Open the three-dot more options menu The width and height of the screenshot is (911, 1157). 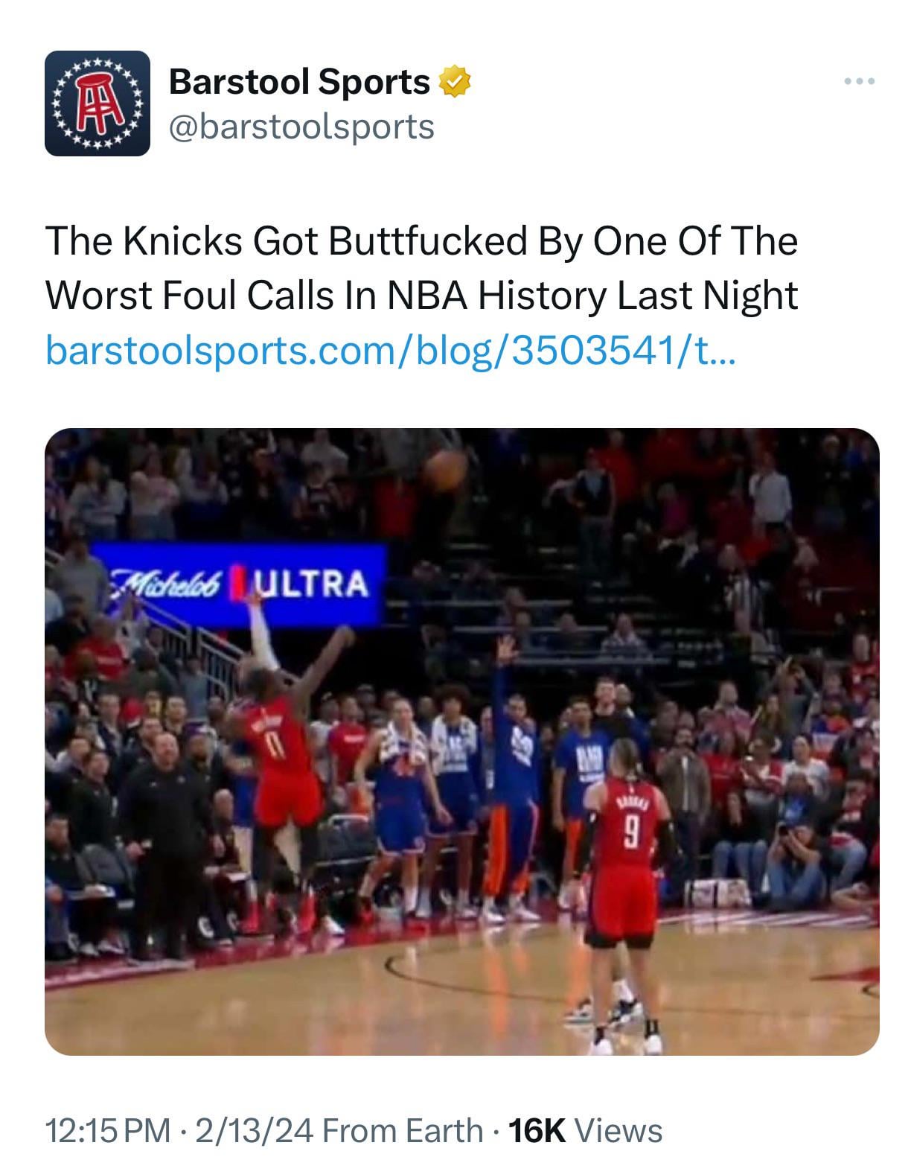(859, 81)
